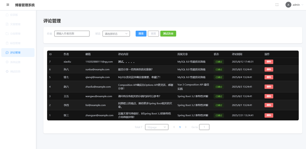Click the 重置 reset button
This screenshot has width=306, height=149.
click(153, 34)
